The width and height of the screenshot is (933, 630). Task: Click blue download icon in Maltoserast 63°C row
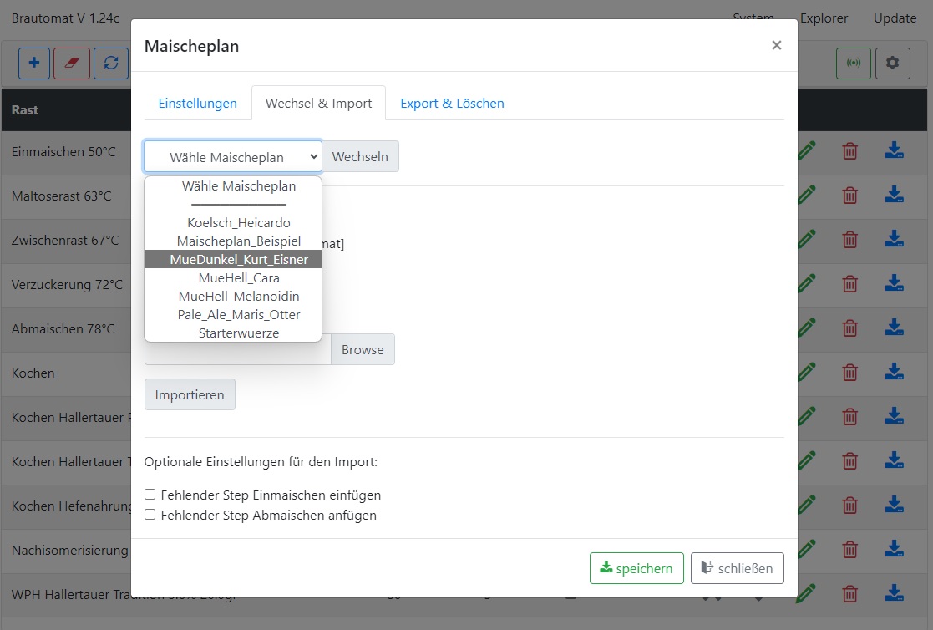pos(894,196)
